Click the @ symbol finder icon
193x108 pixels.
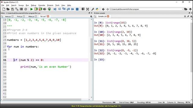pos(26,9)
